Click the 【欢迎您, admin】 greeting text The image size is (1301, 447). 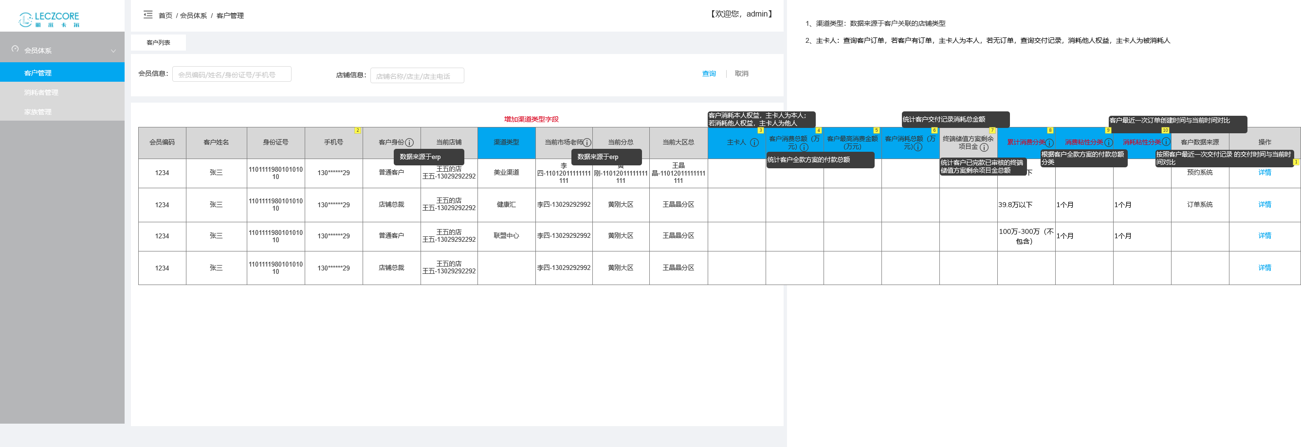[741, 14]
